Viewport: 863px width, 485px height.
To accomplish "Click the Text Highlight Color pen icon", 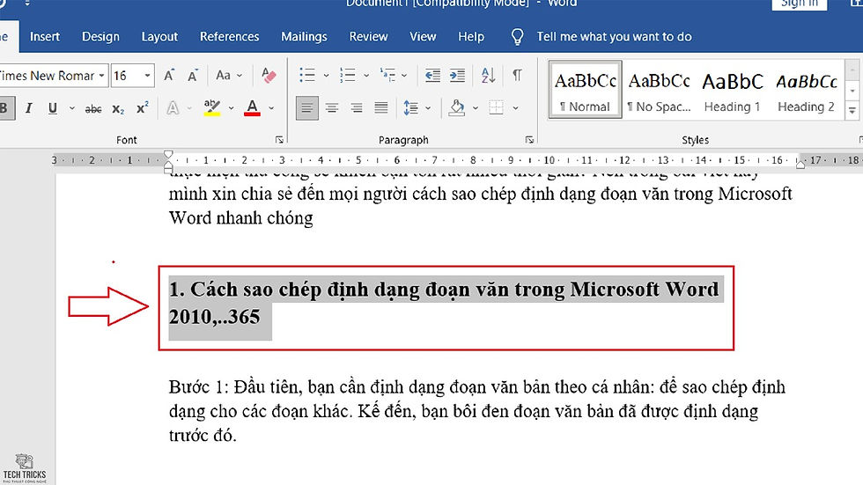I will click(212, 107).
